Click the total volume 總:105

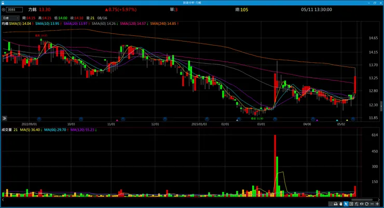pyautogui.click(x=242, y=9)
